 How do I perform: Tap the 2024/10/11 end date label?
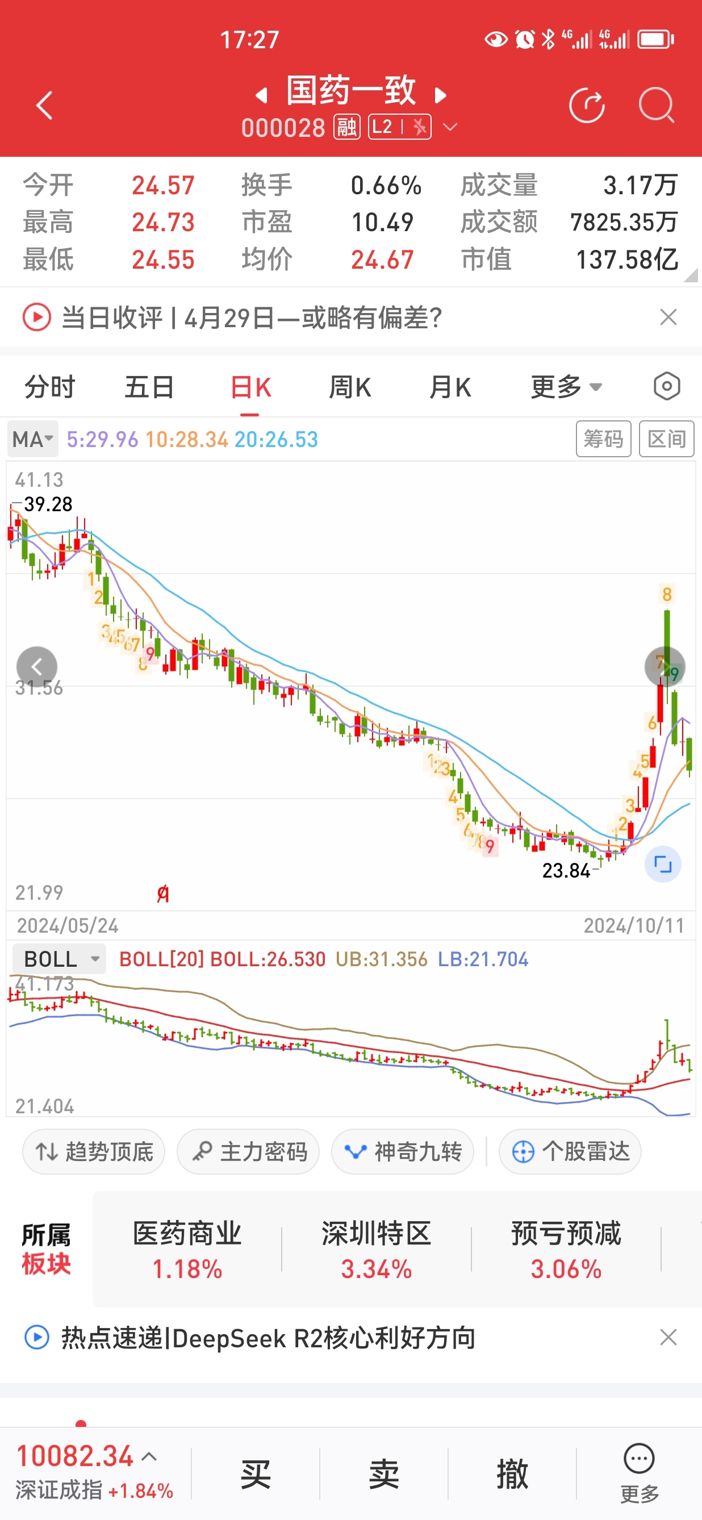tap(634, 926)
